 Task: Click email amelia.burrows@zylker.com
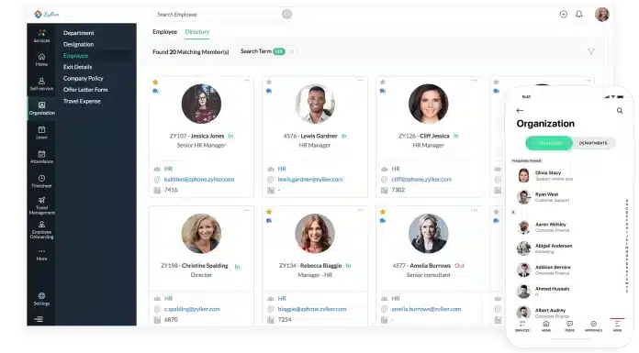[x=426, y=309]
